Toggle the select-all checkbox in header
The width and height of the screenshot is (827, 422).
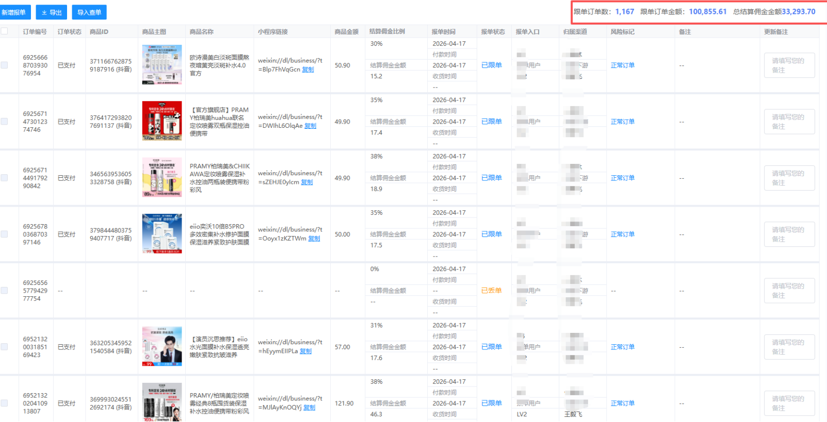point(5,31)
